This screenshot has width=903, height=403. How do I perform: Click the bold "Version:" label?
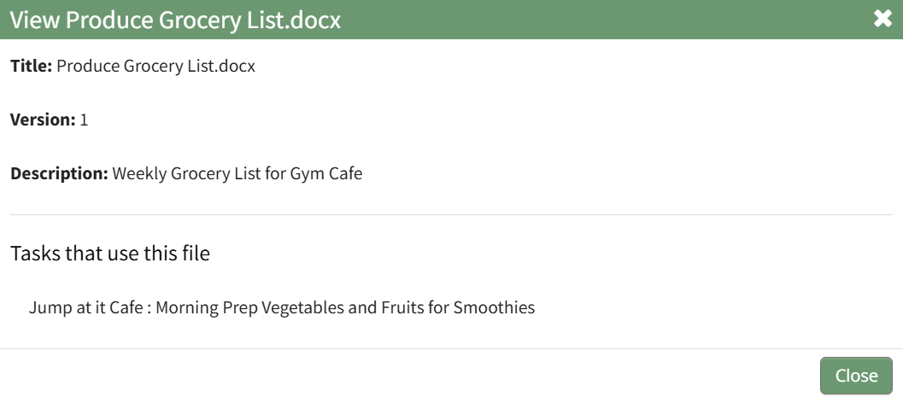click(43, 120)
